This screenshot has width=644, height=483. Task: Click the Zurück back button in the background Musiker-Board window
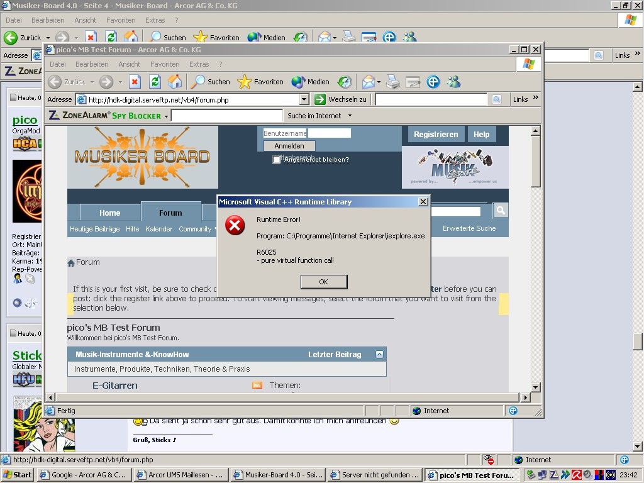[23, 37]
